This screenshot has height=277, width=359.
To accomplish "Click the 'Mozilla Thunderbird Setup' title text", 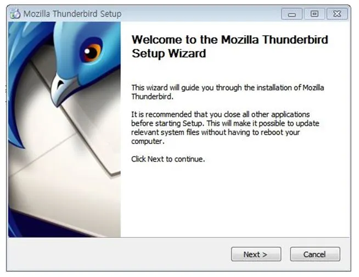I will click(72, 14).
